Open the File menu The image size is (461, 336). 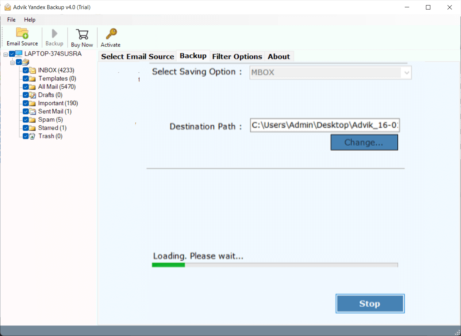(11, 20)
